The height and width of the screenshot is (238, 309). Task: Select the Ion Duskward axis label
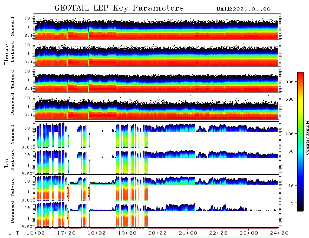pos(12,160)
